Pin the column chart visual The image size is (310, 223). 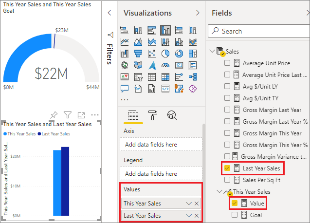[x=54, y=115]
